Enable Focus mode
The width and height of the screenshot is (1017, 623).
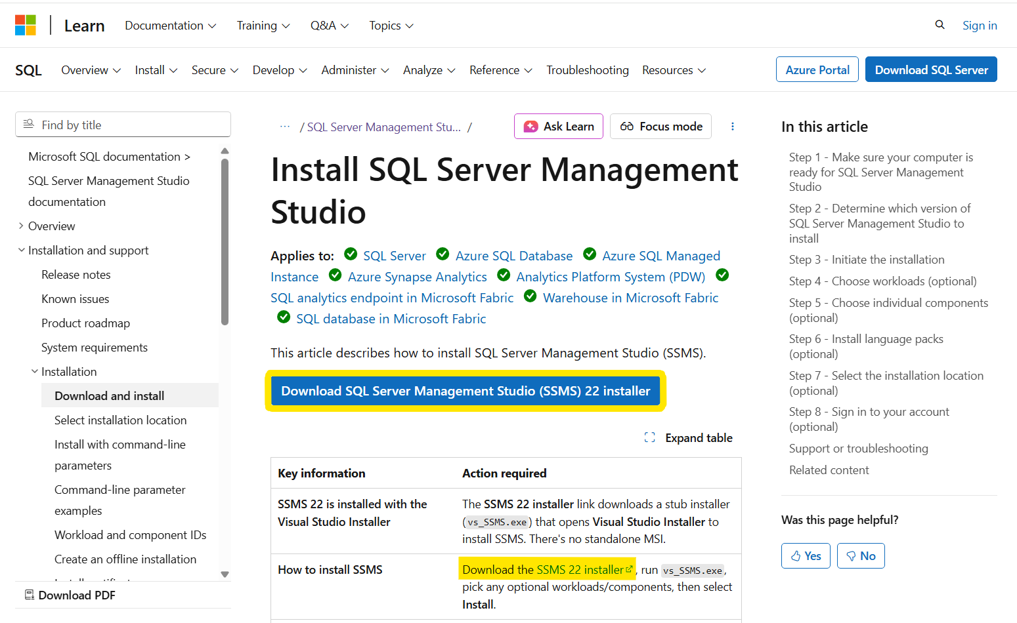click(x=660, y=127)
